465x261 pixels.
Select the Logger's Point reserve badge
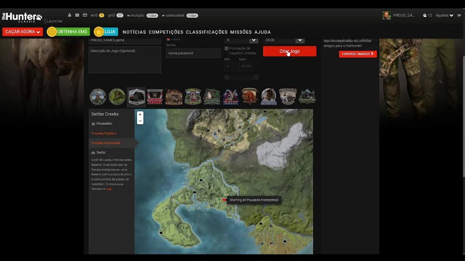pyautogui.click(x=117, y=97)
